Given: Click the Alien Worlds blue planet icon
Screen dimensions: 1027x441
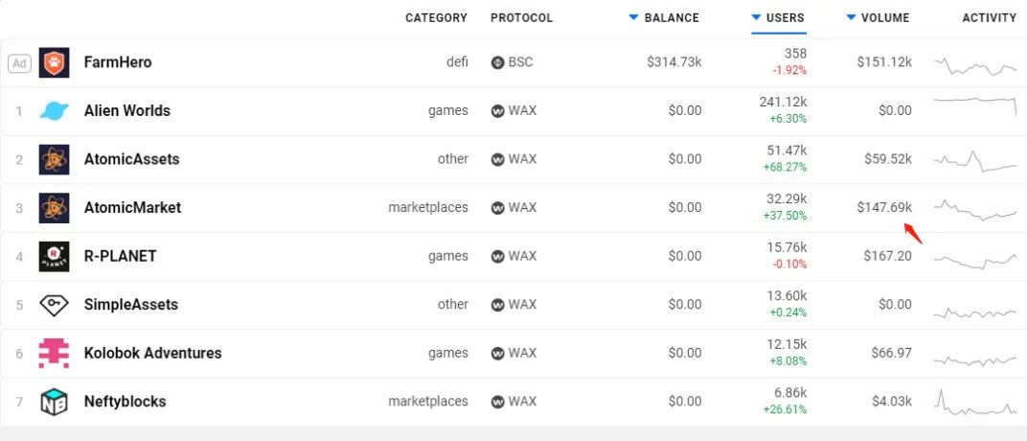Looking at the screenshot, I should click(54, 111).
